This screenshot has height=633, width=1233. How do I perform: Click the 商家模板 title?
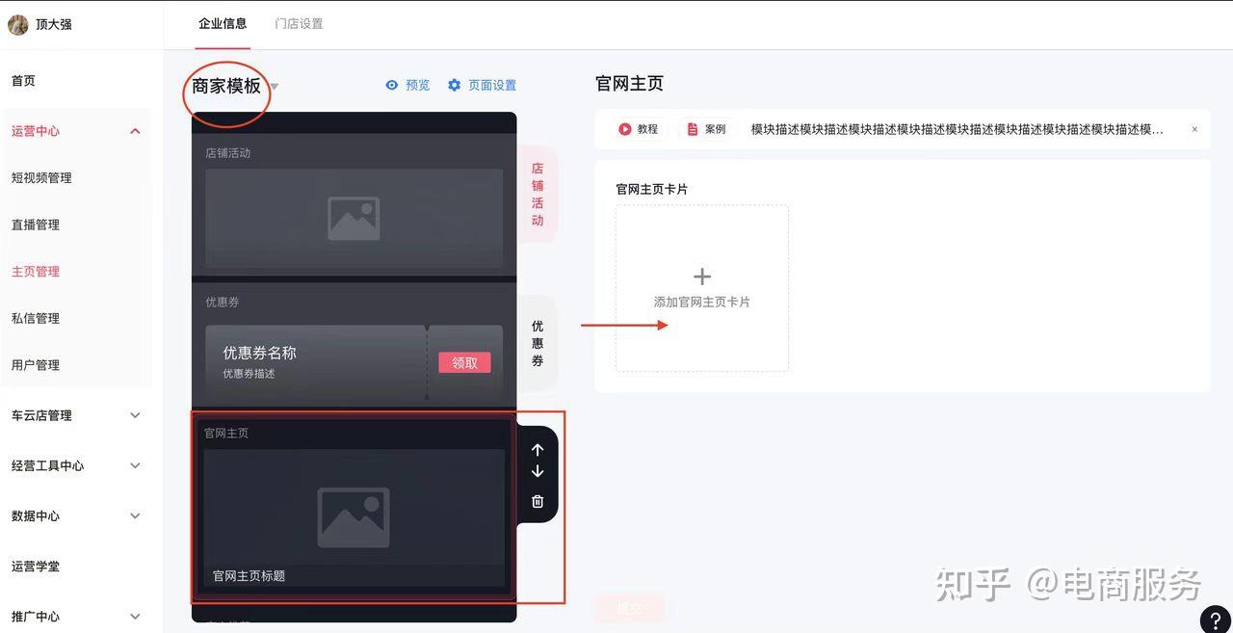pos(226,86)
